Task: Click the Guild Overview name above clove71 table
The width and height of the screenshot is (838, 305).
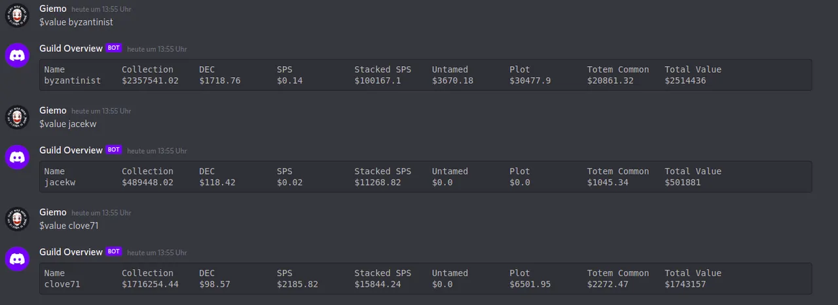Action: point(71,251)
